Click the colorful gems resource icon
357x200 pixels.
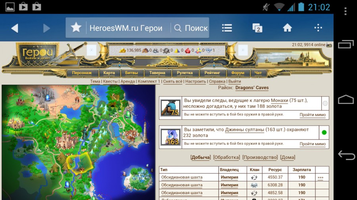click(x=198, y=50)
